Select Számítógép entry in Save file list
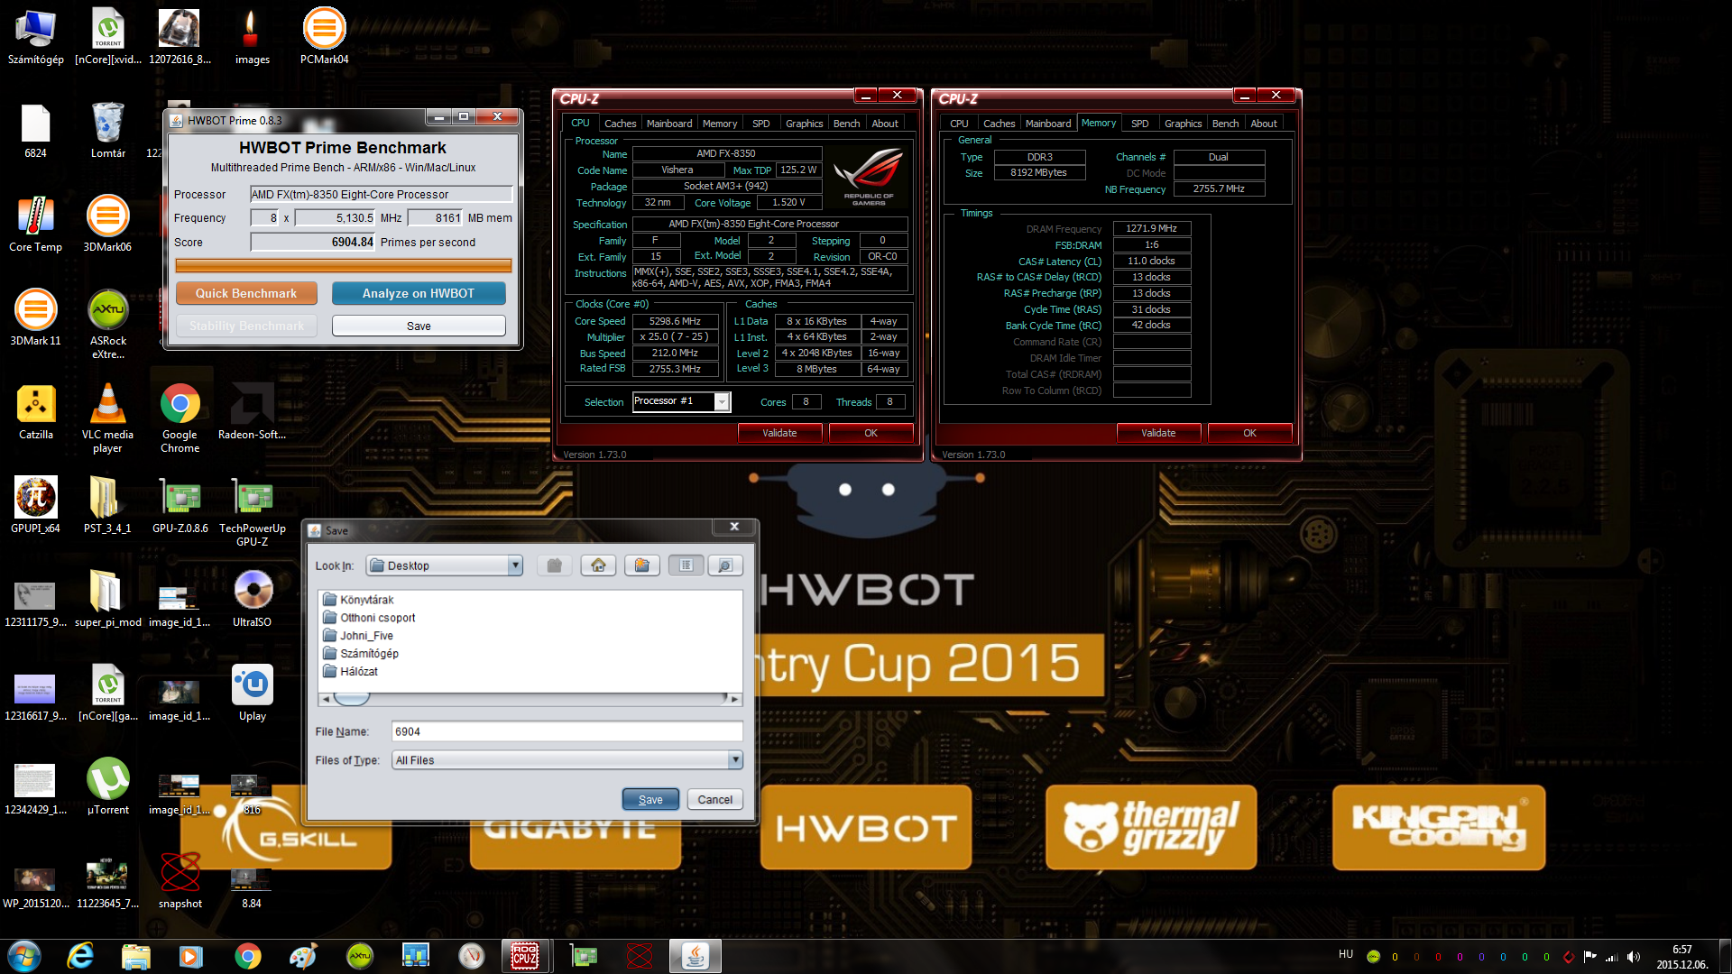 pyautogui.click(x=361, y=654)
